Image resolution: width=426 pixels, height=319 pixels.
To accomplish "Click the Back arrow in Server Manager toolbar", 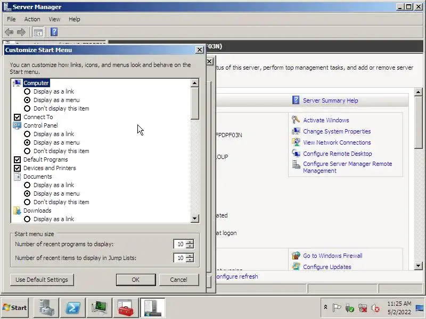I will pos(9,32).
